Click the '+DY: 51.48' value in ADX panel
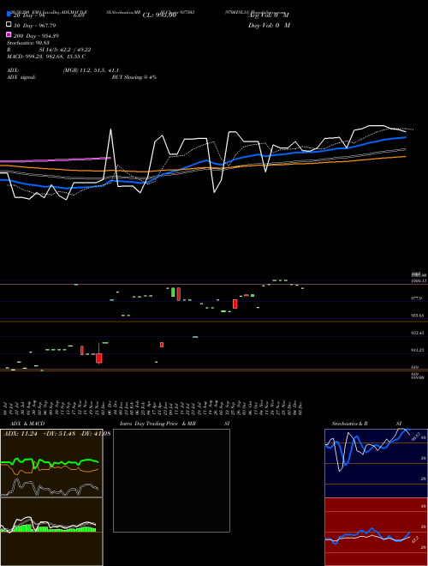The height and width of the screenshot is (566, 428). coord(59,434)
